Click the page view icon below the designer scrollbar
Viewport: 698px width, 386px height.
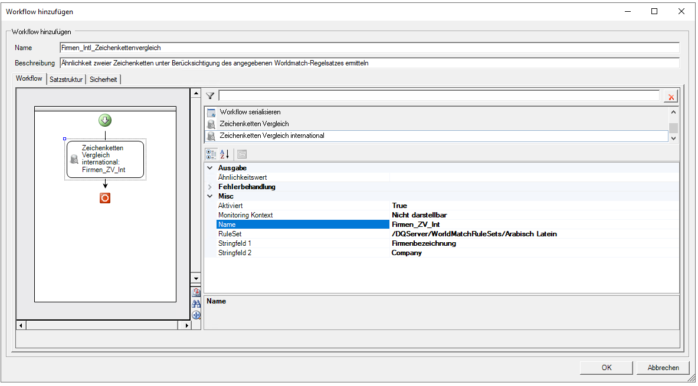point(196,293)
